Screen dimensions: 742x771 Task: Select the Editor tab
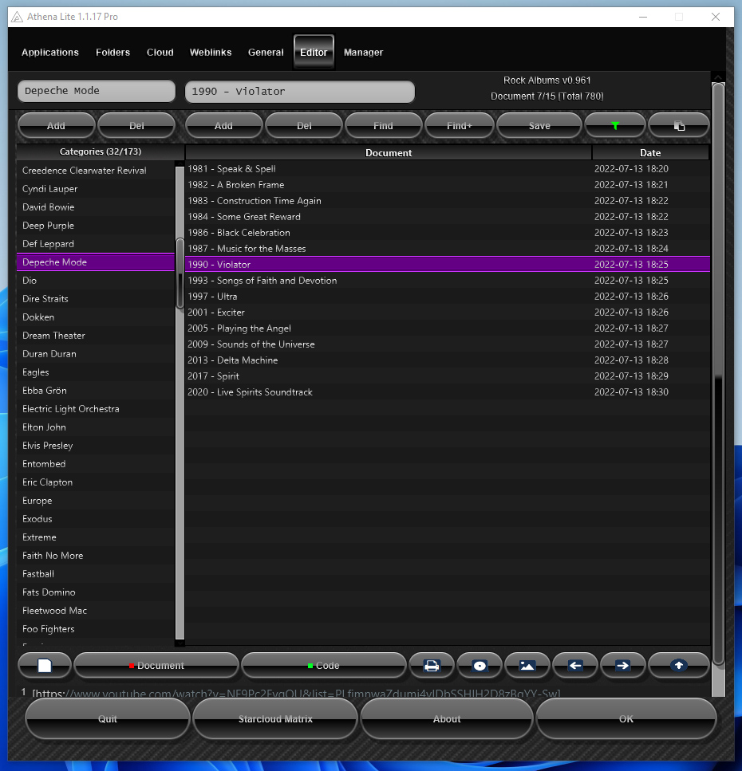(314, 52)
